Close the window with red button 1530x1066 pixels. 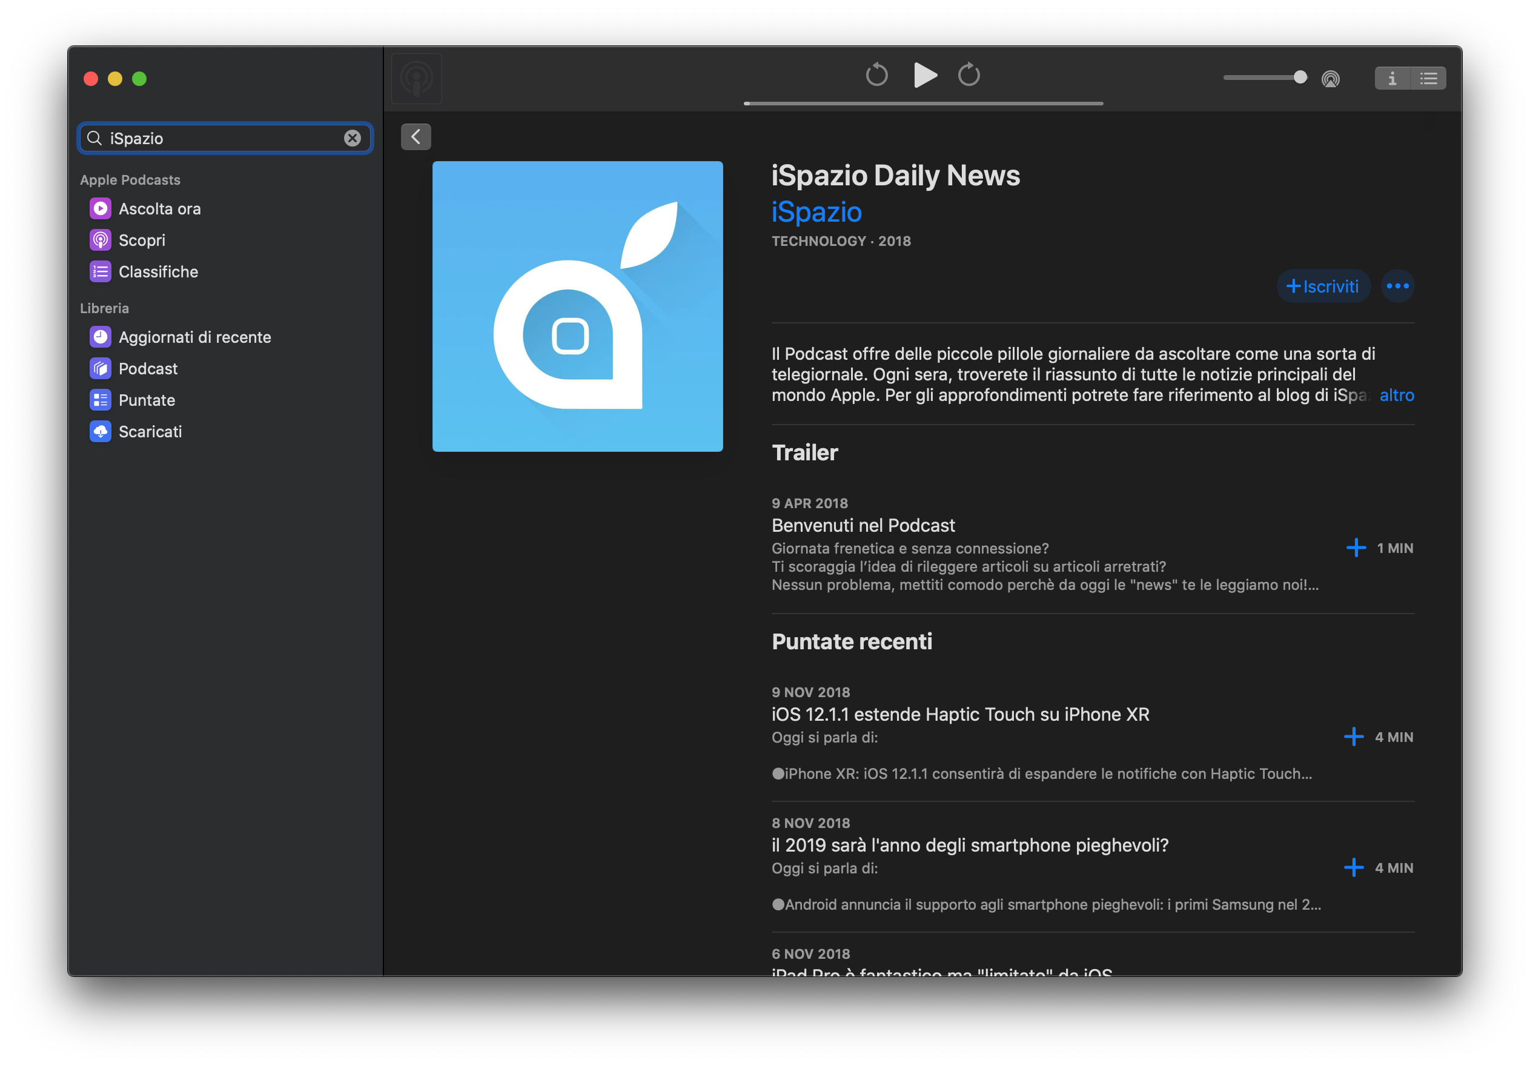pos(91,79)
